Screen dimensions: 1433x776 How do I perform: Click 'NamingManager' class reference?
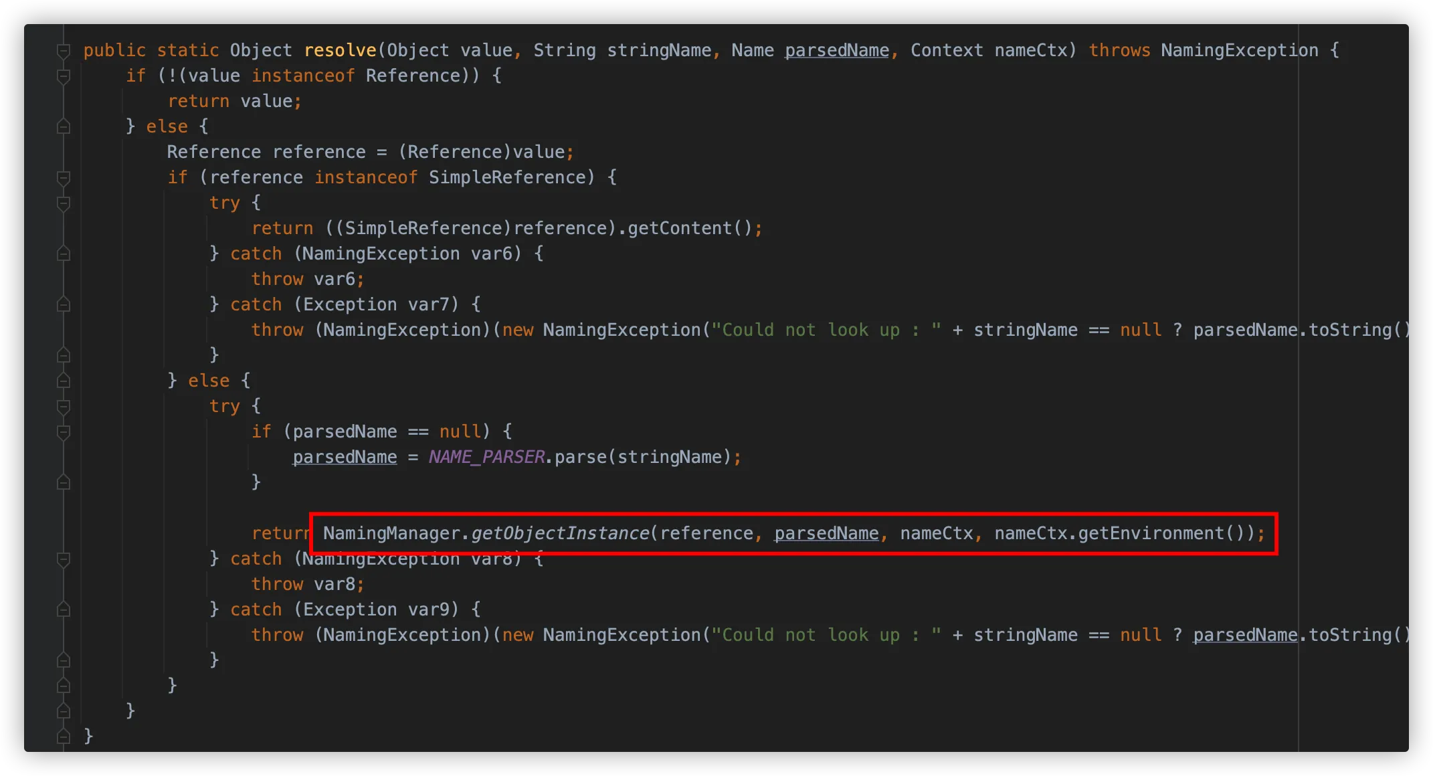[x=391, y=533]
